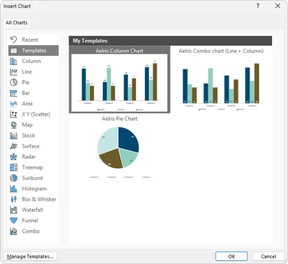Choose the Bar chart icon
Viewport: 288px width, 264px height.
click(x=14, y=93)
